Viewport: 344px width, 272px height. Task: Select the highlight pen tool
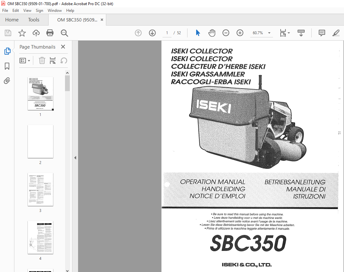[x=336, y=33]
